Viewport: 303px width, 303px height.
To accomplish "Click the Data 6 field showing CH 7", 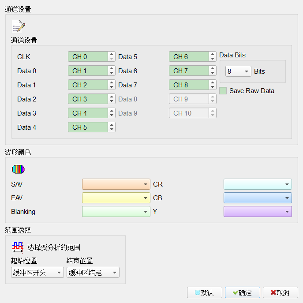I will coord(189,71).
